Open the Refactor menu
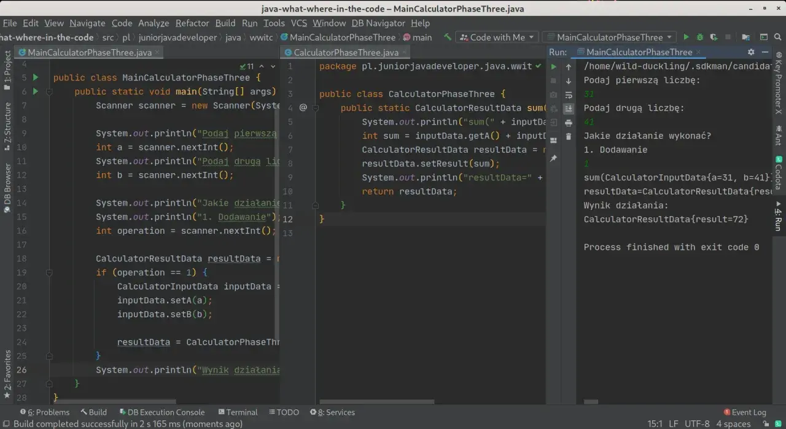The height and width of the screenshot is (429, 786). pyautogui.click(x=192, y=23)
